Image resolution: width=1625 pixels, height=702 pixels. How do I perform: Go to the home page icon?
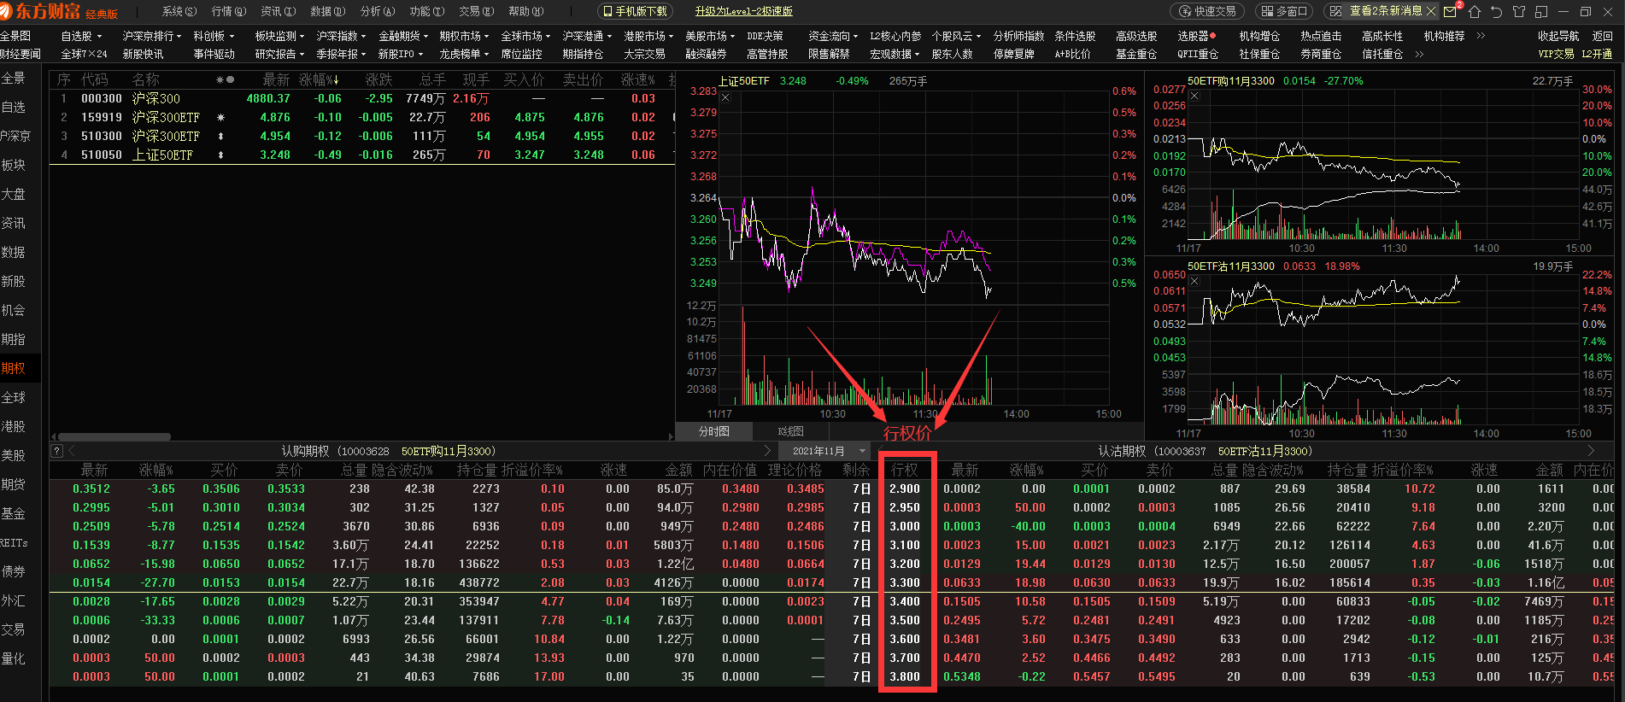coord(1475,11)
